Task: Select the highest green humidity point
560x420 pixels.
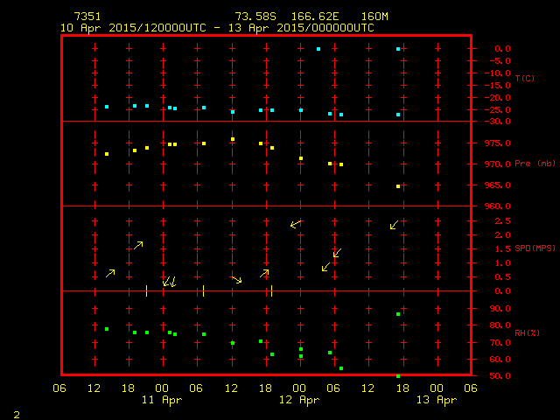Action: [x=398, y=314]
